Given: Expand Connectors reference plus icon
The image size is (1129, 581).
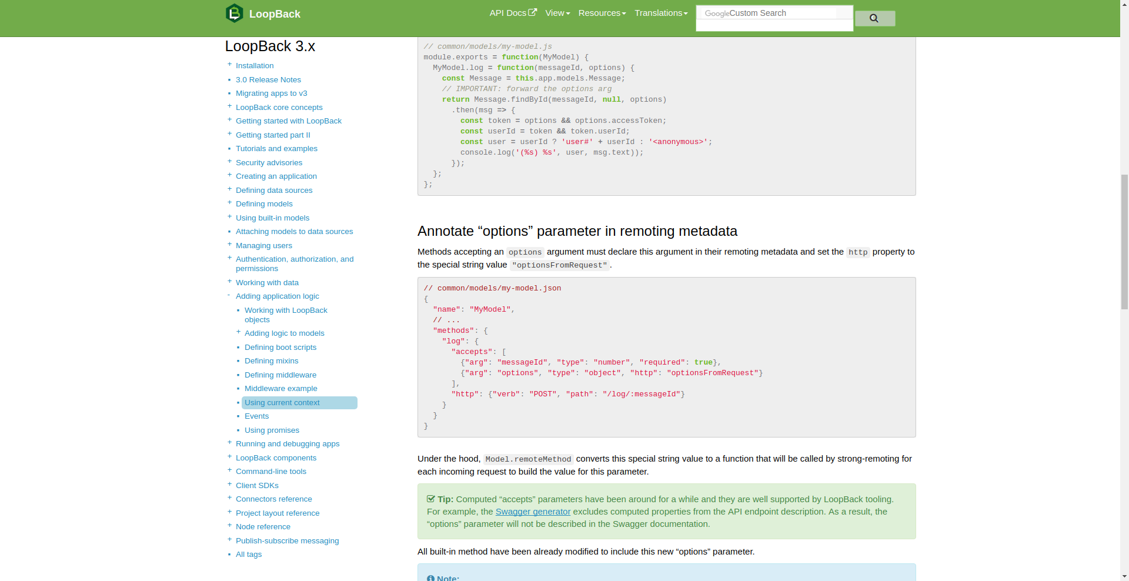Looking at the screenshot, I should coord(229,498).
